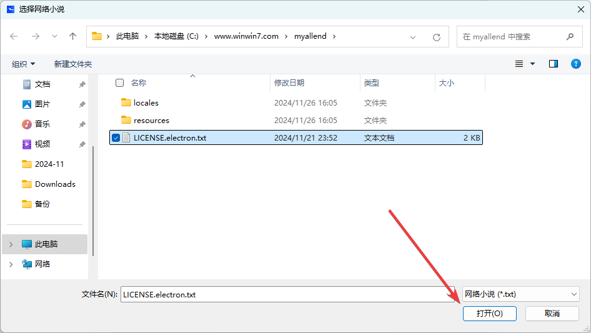Select 网络 in the navigation pane
This screenshot has width=591, height=333.
coord(42,264)
